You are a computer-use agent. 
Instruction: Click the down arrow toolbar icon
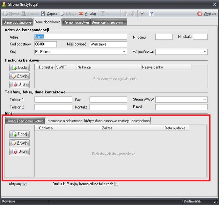pos(133,14)
